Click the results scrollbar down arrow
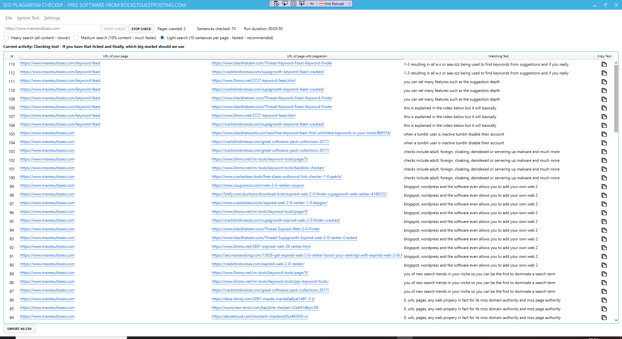Viewport: 622px width, 339px height. (616, 320)
